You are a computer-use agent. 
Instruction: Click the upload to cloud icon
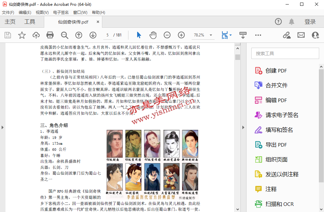pos(36,35)
